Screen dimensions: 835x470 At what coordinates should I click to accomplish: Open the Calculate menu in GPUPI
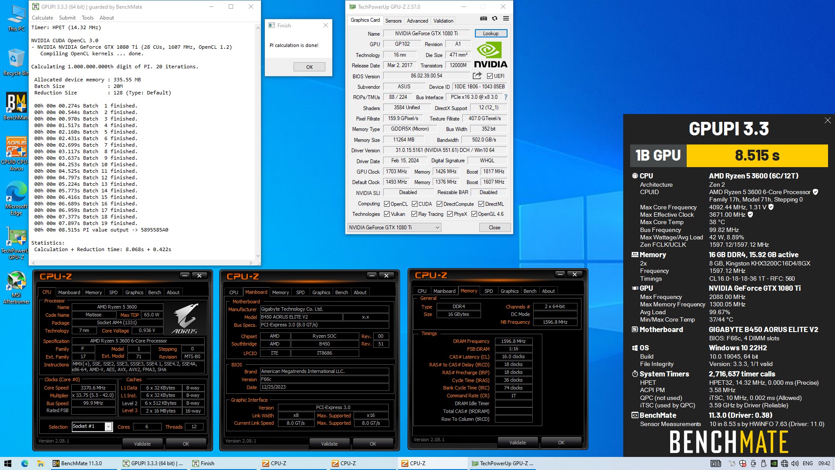click(42, 18)
